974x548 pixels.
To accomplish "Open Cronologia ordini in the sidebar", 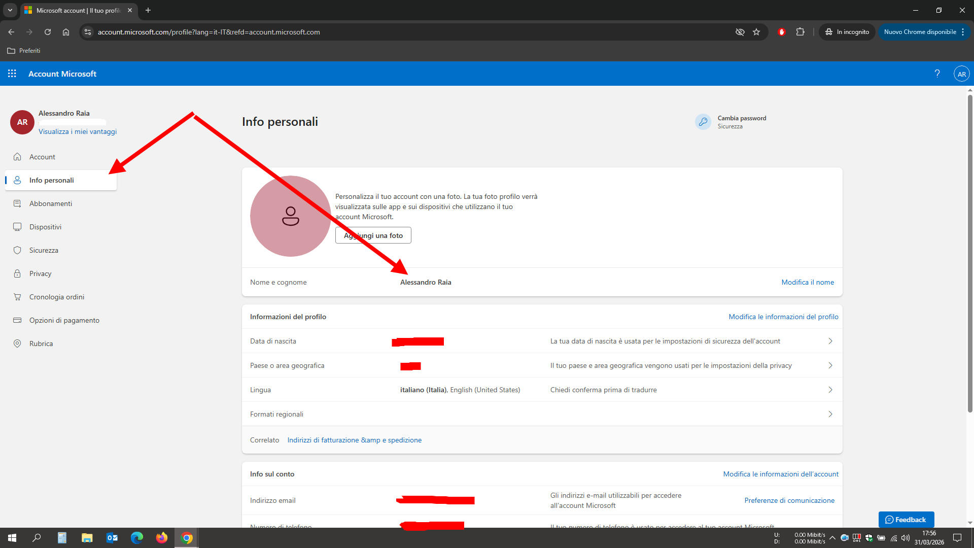I will click(61, 297).
